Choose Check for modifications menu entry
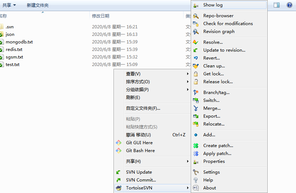The width and height of the screenshot is (296, 193). pos(228,24)
